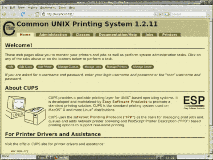
Task: Click the Add Class button
Action: point(25,67)
